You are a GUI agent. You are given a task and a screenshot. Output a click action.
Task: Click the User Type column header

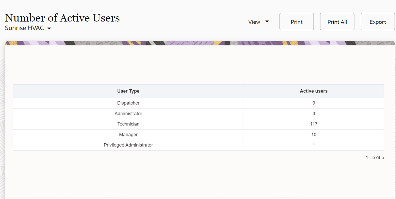(x=128, y=91)
